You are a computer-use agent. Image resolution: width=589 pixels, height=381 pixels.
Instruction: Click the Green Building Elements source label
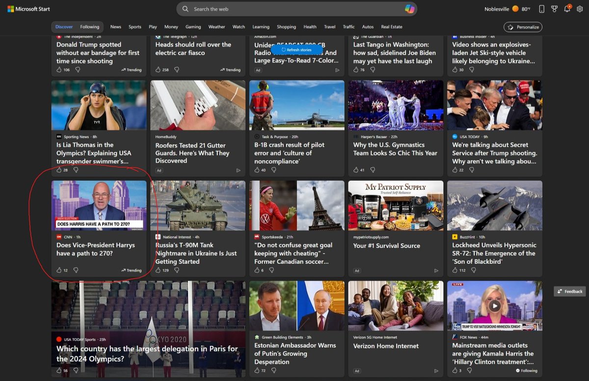click(282, 337)
